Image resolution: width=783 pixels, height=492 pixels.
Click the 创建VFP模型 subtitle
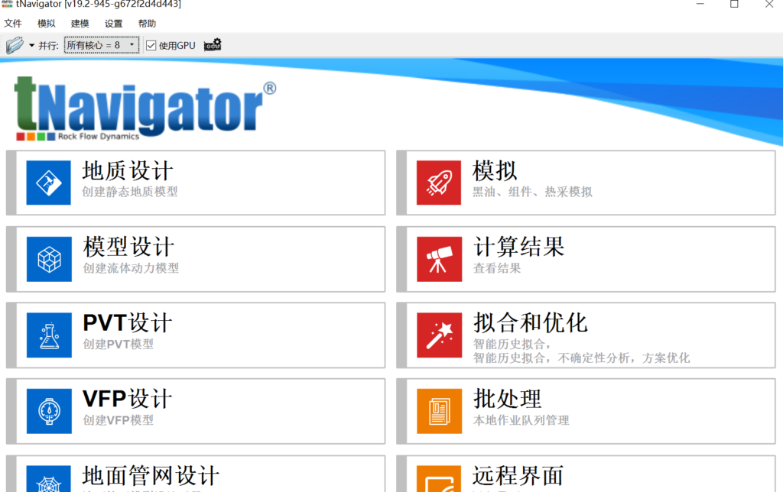(x=119, y=420)
